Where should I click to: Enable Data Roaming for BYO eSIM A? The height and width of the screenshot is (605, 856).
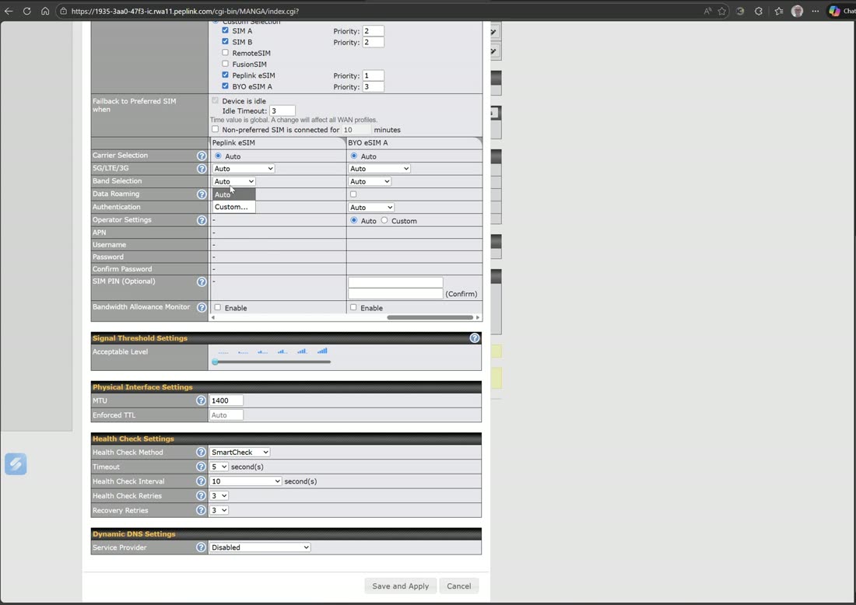coord(353,194)
